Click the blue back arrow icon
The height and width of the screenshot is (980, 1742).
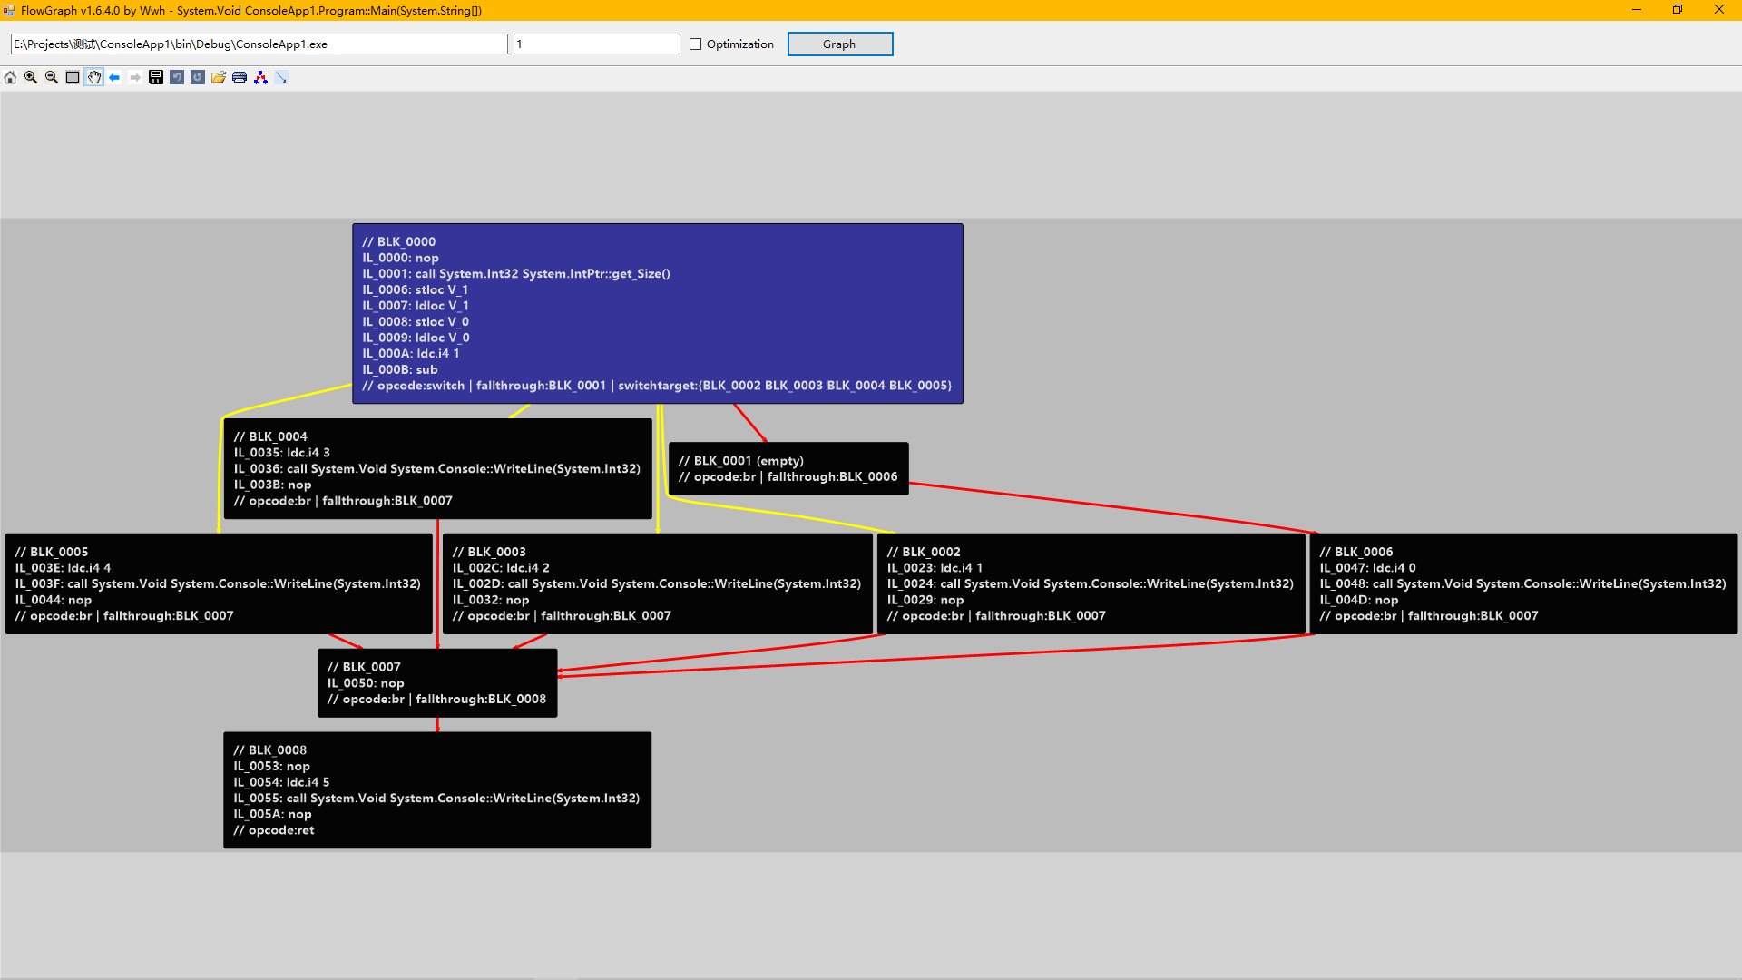click(x=114, y=78)
